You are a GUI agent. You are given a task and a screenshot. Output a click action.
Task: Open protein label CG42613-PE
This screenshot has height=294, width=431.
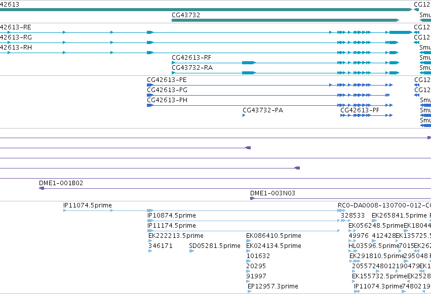point(167,80)
